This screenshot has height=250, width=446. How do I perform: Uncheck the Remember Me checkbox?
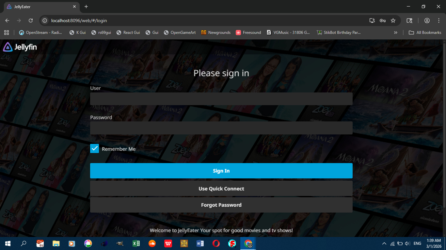pyautogui.click(x=94, y=148)
